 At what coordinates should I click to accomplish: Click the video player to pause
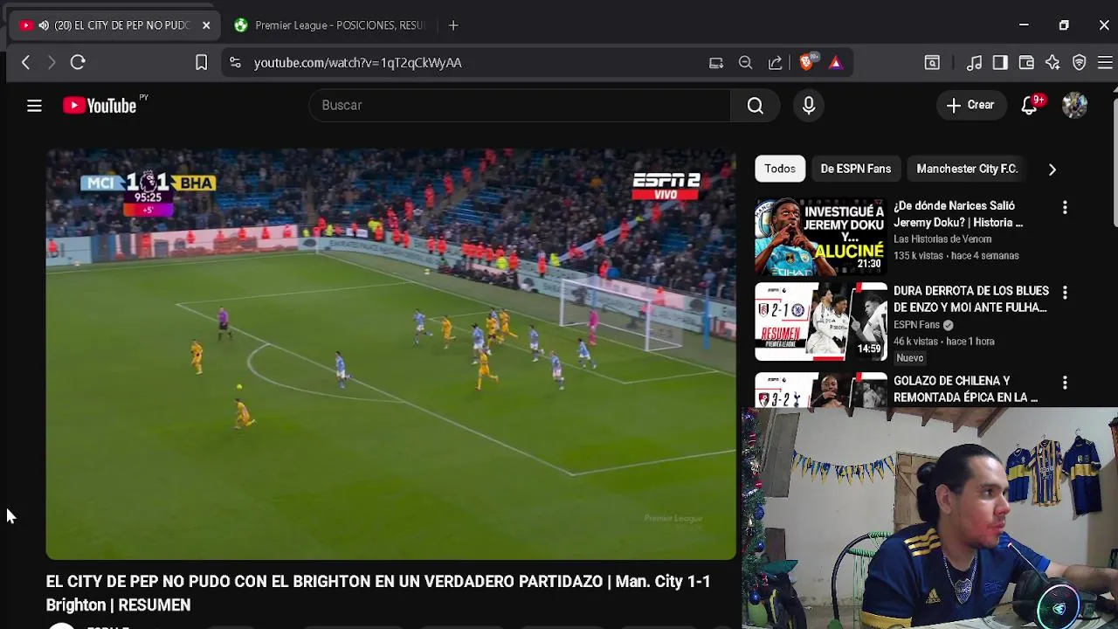click(391, 354)
